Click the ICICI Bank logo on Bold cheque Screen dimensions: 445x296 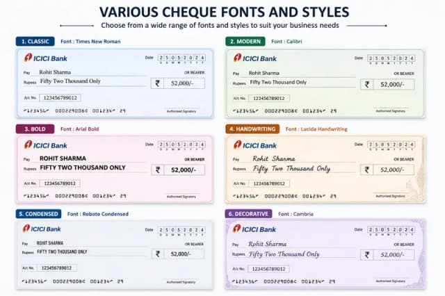(45, 145)
